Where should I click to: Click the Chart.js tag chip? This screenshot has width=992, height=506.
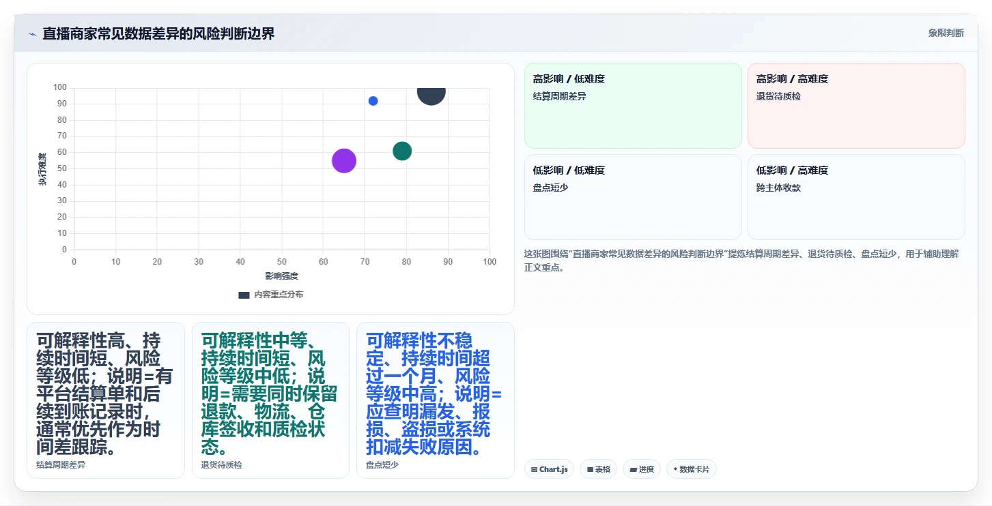coord(549,469)
